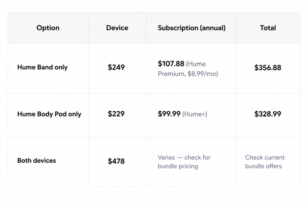This screenshot has width=308, height=205.
Task: Click the $249 device price
Action: point(116,68)
